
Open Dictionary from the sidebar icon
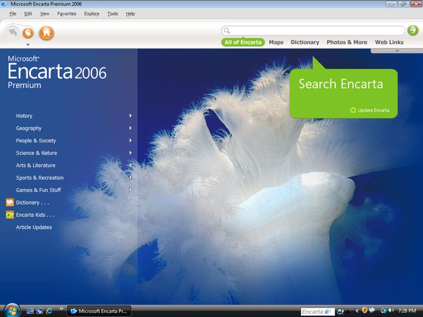pos(9,203)
